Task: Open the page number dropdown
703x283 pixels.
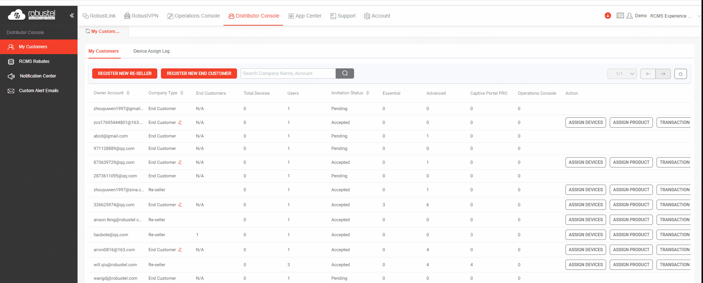Action: [x=622, y=74]
